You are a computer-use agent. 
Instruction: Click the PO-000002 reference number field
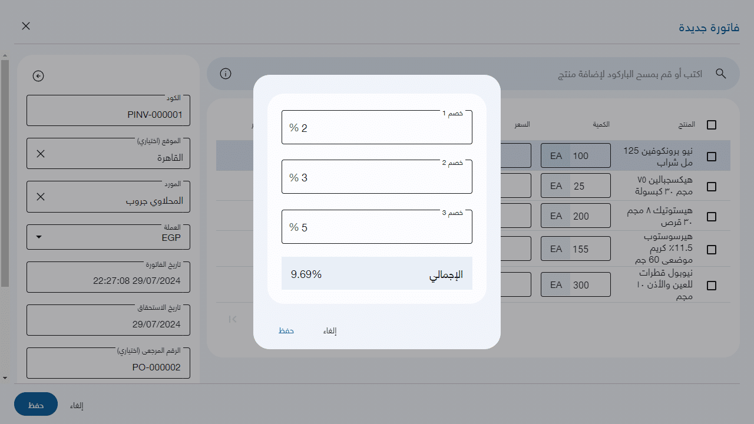pos(108,363)
